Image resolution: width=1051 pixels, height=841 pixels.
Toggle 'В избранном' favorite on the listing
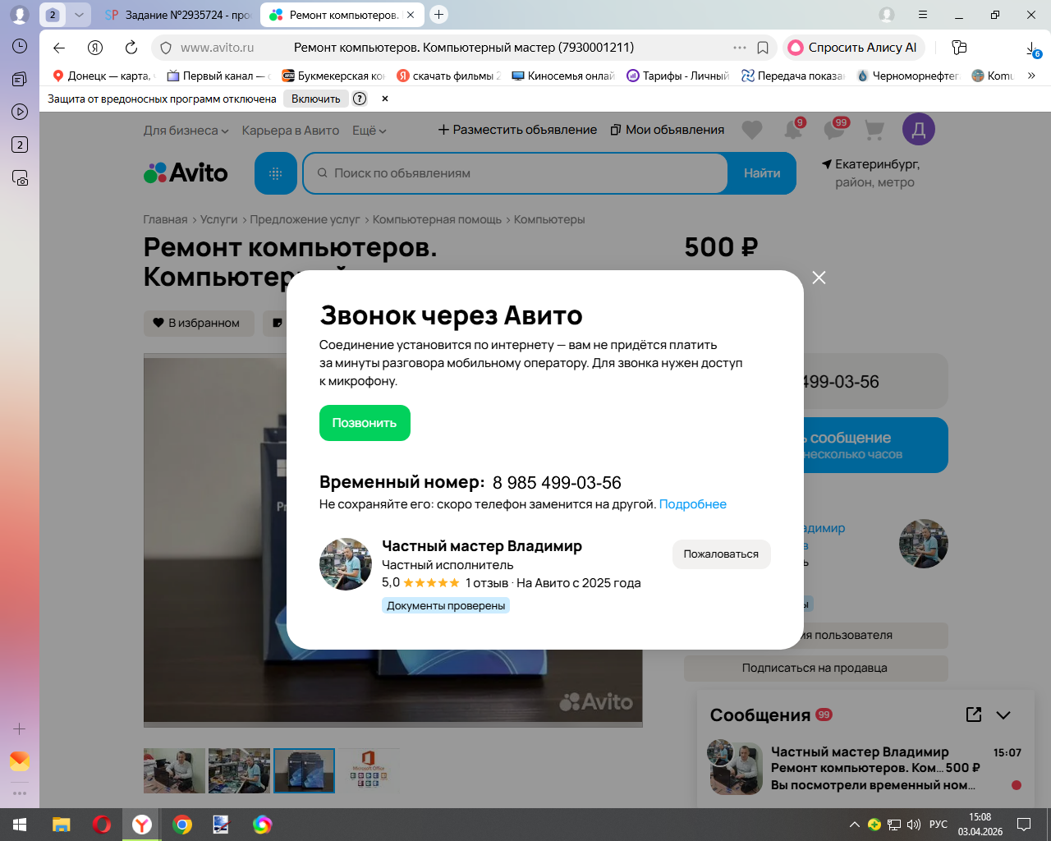click(x=199, y=324)
